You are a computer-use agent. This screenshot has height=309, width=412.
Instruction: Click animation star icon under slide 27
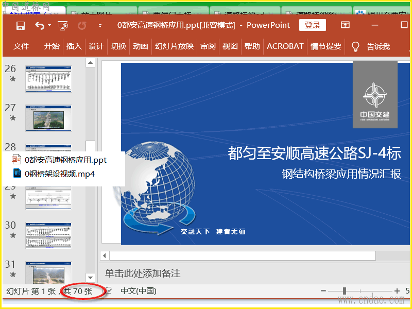coord(12,118)
